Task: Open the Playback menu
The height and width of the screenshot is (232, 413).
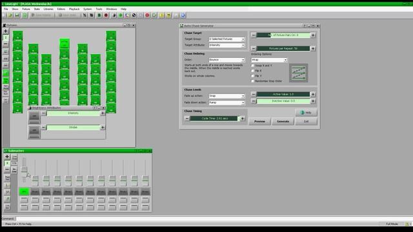Action: (x=74, y=9)
